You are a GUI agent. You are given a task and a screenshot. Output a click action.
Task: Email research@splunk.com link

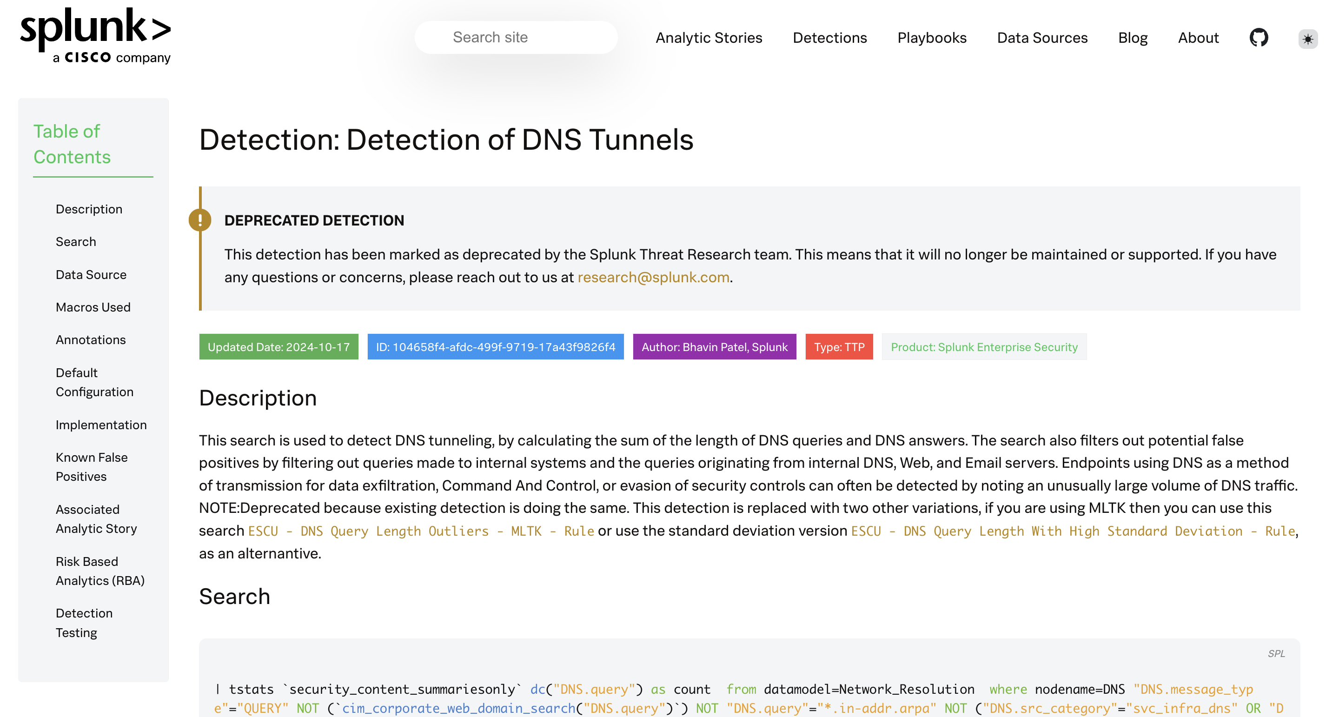coord(653,277)
